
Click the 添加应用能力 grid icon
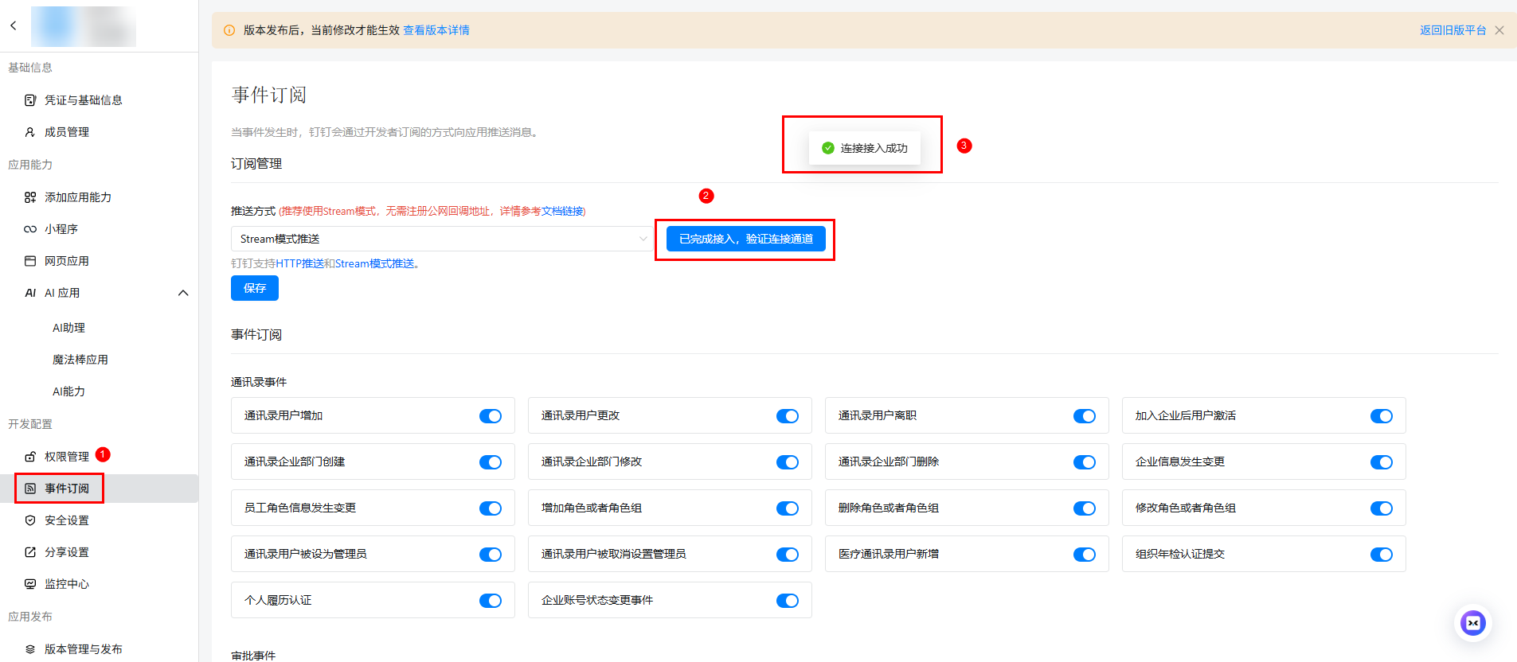[30, 197]
